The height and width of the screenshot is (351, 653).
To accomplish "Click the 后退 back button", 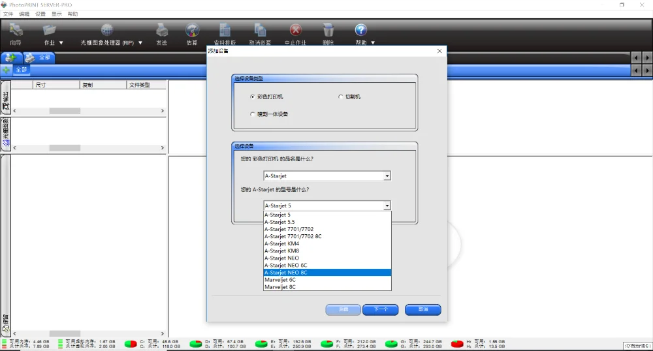I will point(343,309).
